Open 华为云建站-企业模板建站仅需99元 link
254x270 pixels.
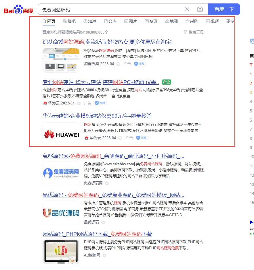pos(97,116)
